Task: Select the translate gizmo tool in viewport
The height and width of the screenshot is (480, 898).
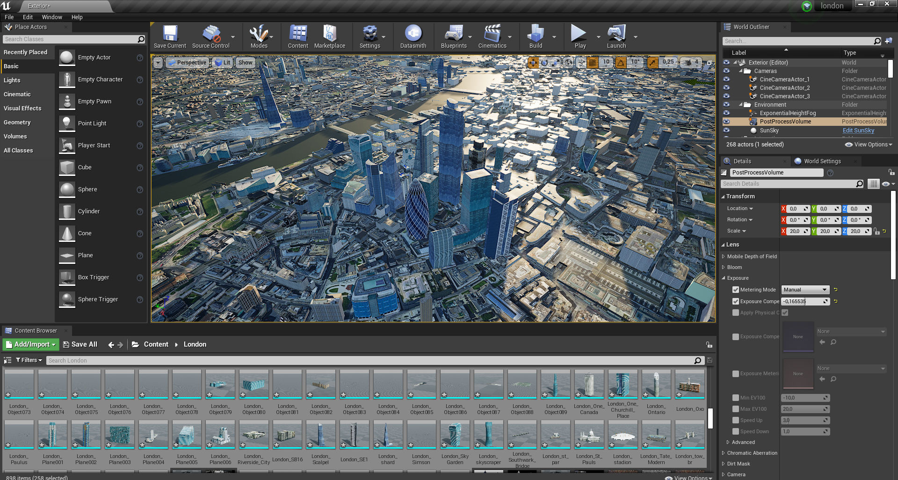Action: point(533,62)
